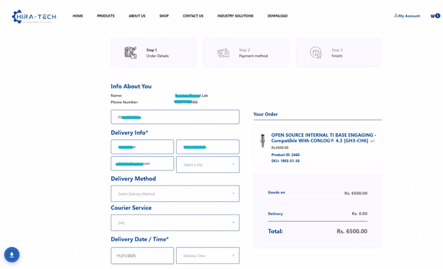Expand the Select a City dropdown
The width and height of the screenshot is (443, 269).
(x=208, y=165)
